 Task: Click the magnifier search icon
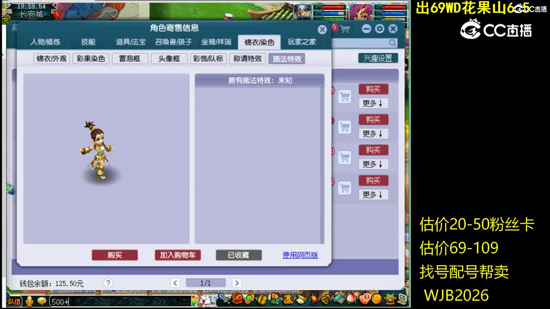(x=392, y=43)
